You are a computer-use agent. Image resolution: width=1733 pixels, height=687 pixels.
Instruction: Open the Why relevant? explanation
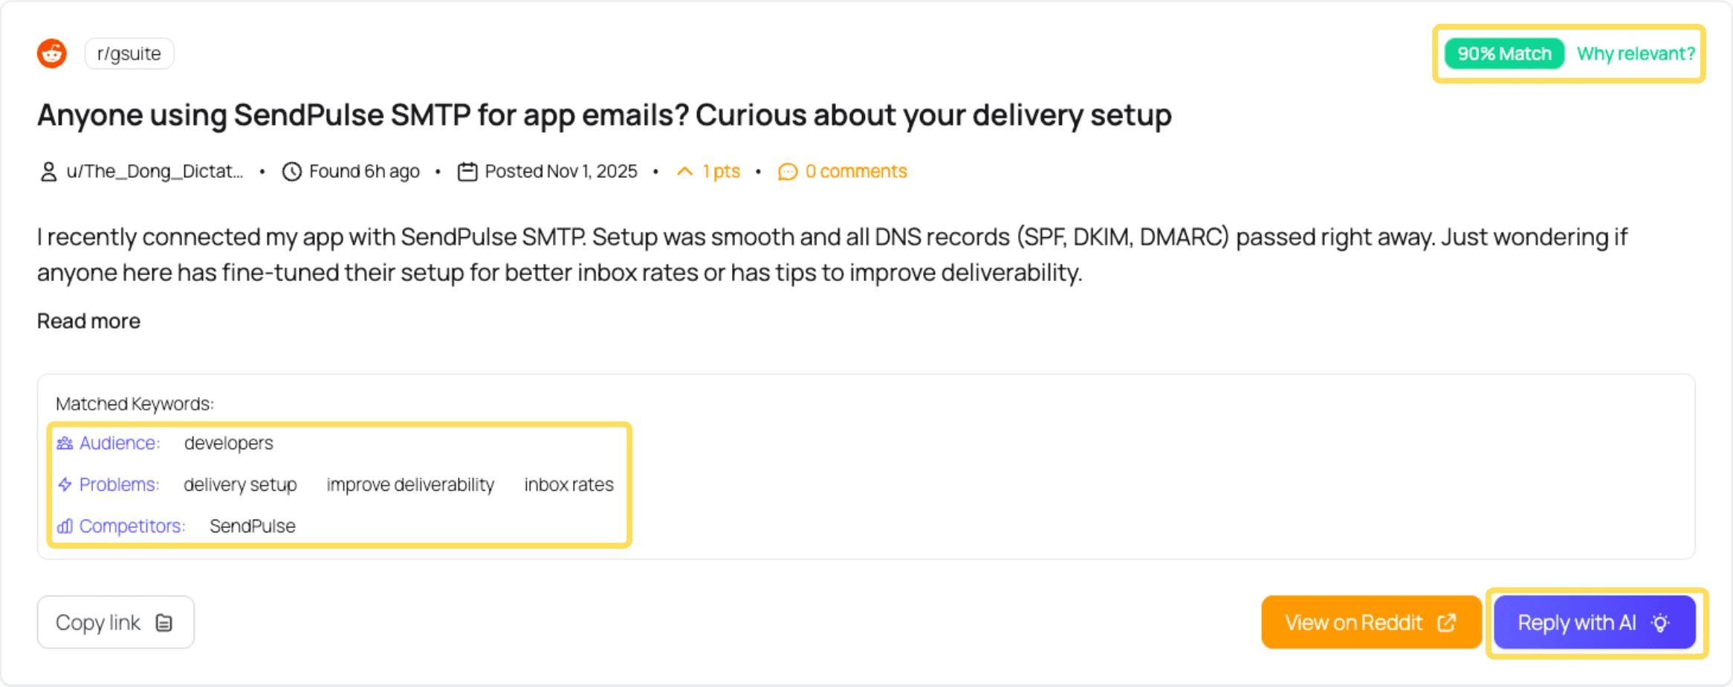[1635, 53]
